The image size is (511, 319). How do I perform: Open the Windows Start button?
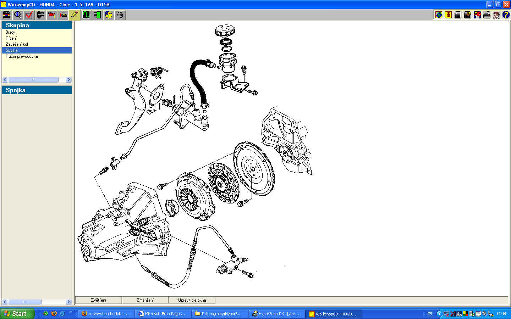(x=17, y=314)
